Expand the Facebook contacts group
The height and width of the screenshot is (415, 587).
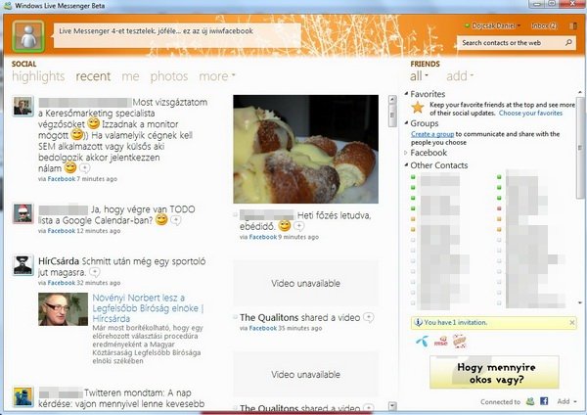coord(407,153)
